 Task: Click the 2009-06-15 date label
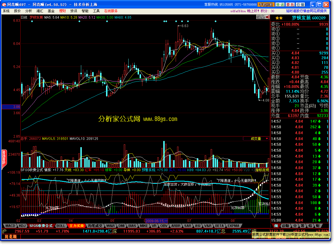point(157,221)
